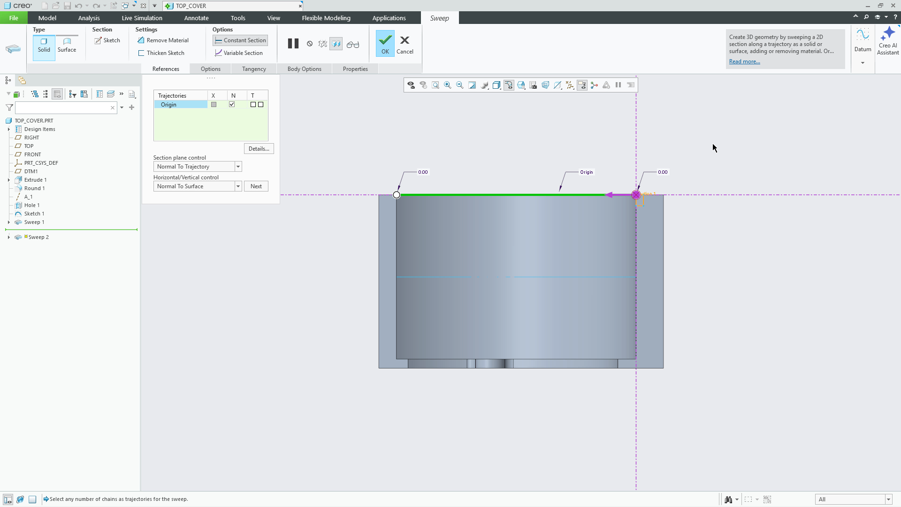Open the Datum Display Filters icon
The width and height of the screenshot is (901, 507).
[570, 85]
